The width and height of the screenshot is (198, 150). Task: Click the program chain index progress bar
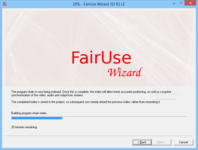[x=99, y=118]
